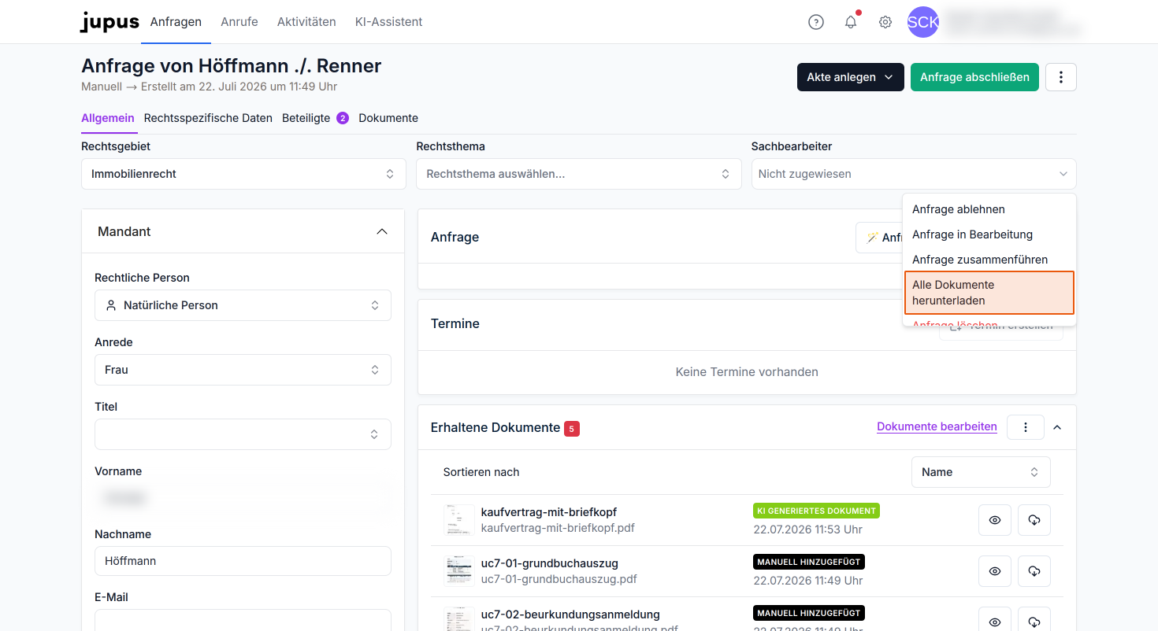Preview uc7-02-beurkundungsanmeldung with eye icon

pos(995,621)
